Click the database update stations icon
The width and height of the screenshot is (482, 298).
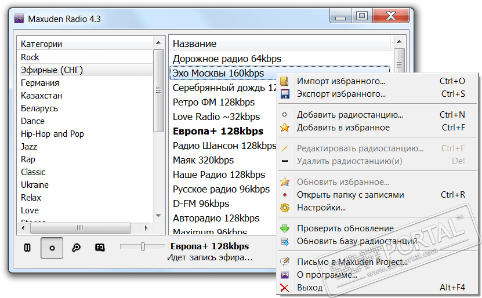pyautogui.click(x=285, y=241)
